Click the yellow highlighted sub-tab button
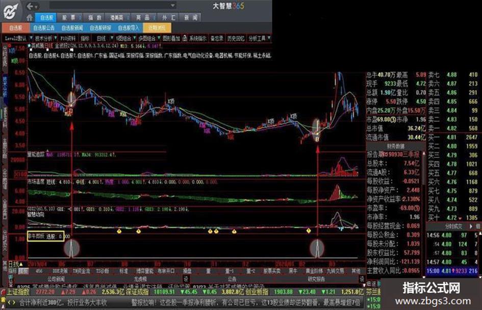The image size is (482, 310). (x=157, y=28)
